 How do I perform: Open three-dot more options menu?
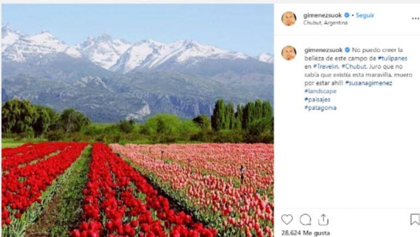416,19
